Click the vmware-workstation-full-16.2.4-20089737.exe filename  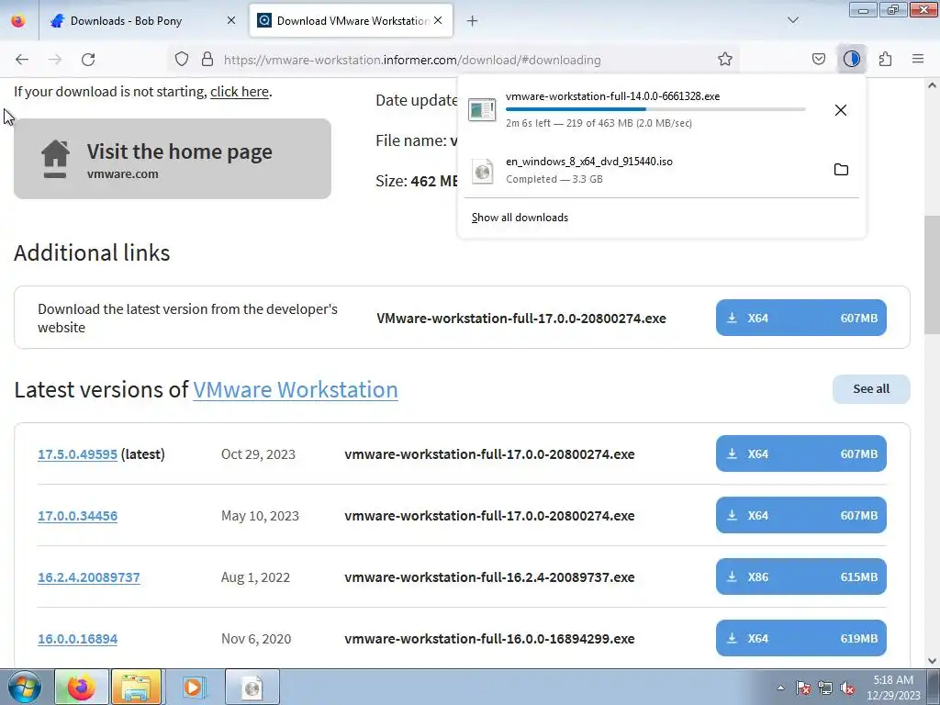pos(489,577)
